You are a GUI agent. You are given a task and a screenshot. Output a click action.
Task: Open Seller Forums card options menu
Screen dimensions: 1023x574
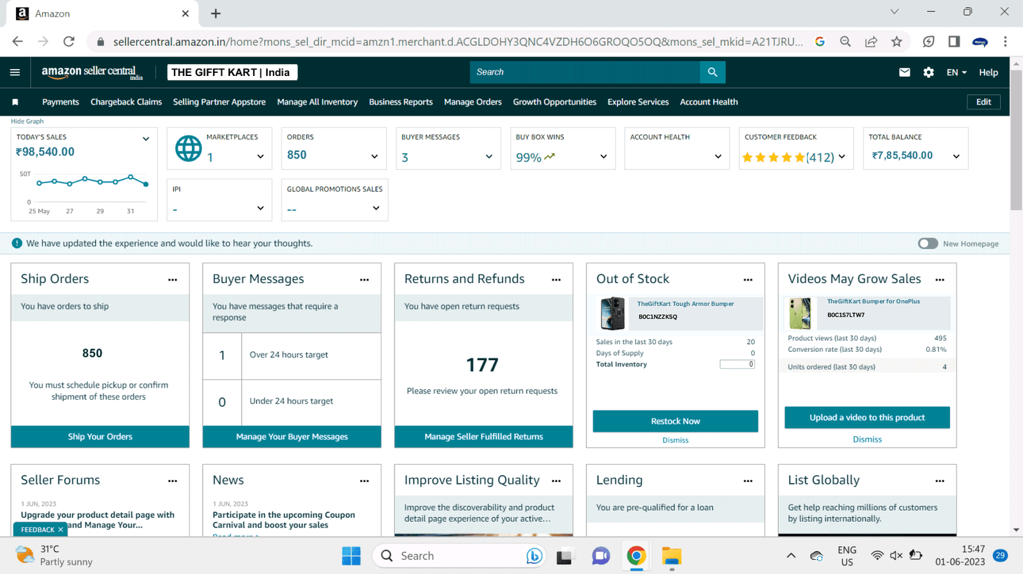[173, 481]
